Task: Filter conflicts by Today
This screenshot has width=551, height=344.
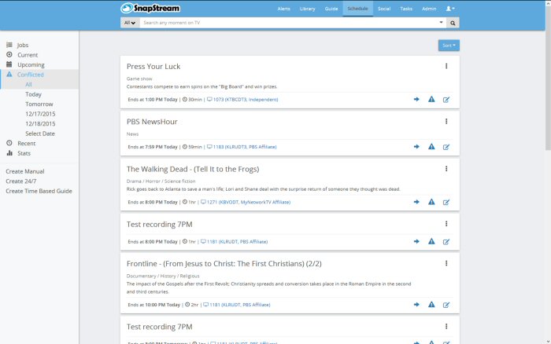Action: tap(33, 94)
